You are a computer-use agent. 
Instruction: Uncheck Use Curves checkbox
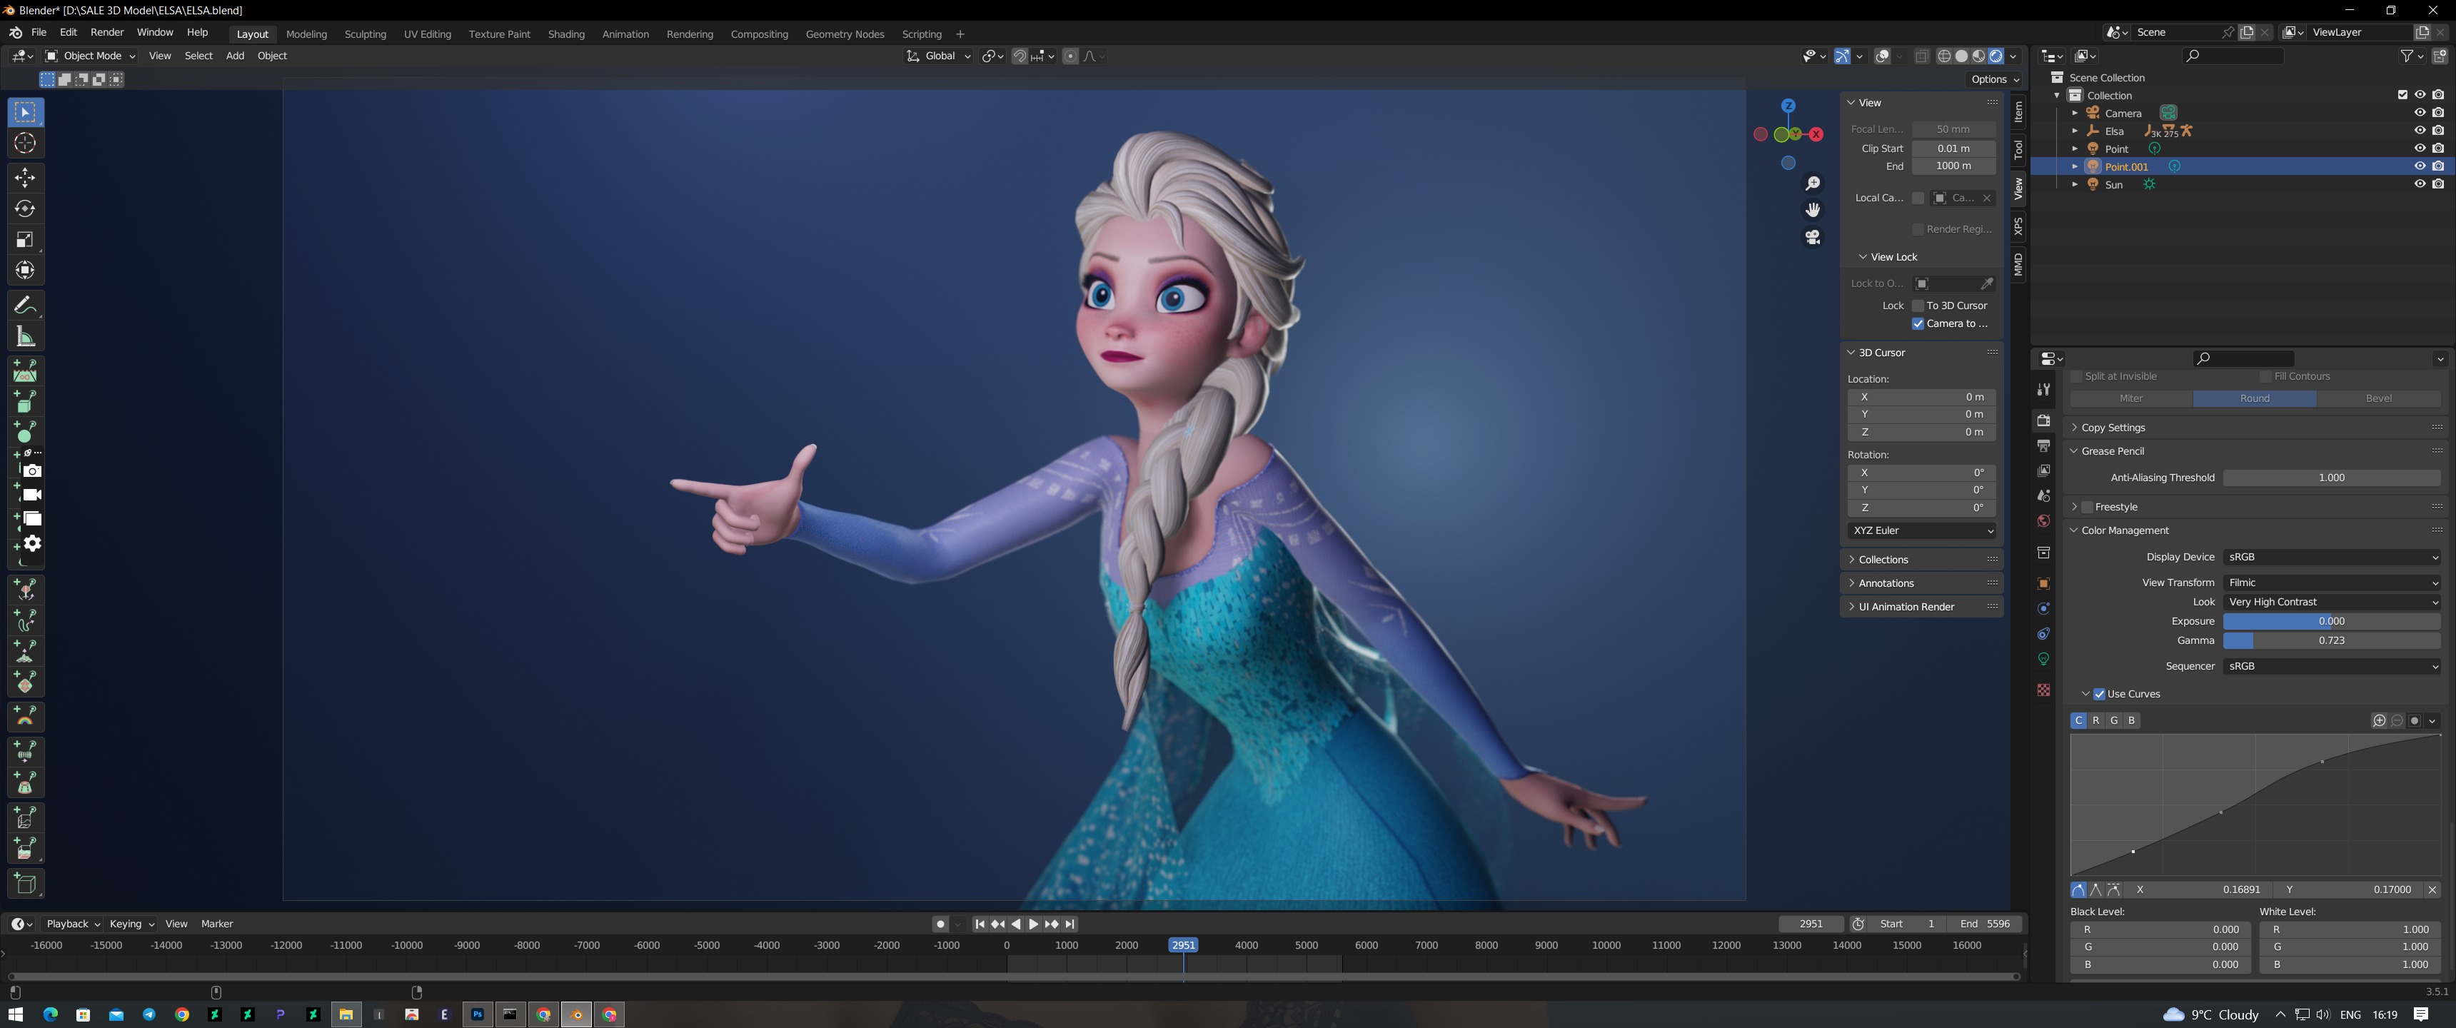[2098, 694]
